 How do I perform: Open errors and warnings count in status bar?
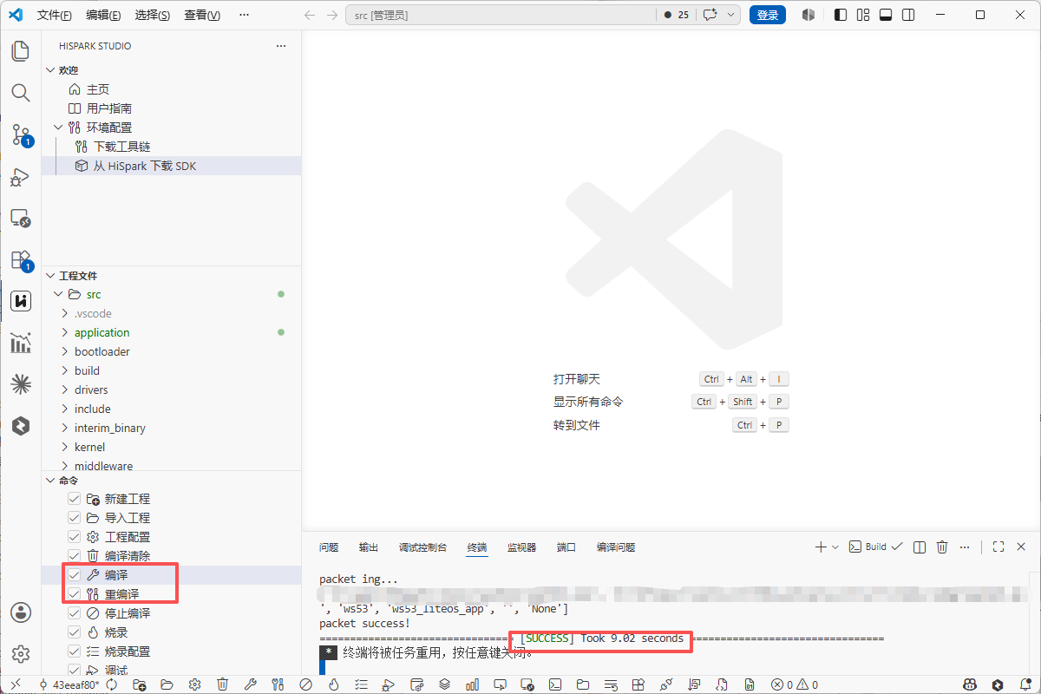coord(795,684)
